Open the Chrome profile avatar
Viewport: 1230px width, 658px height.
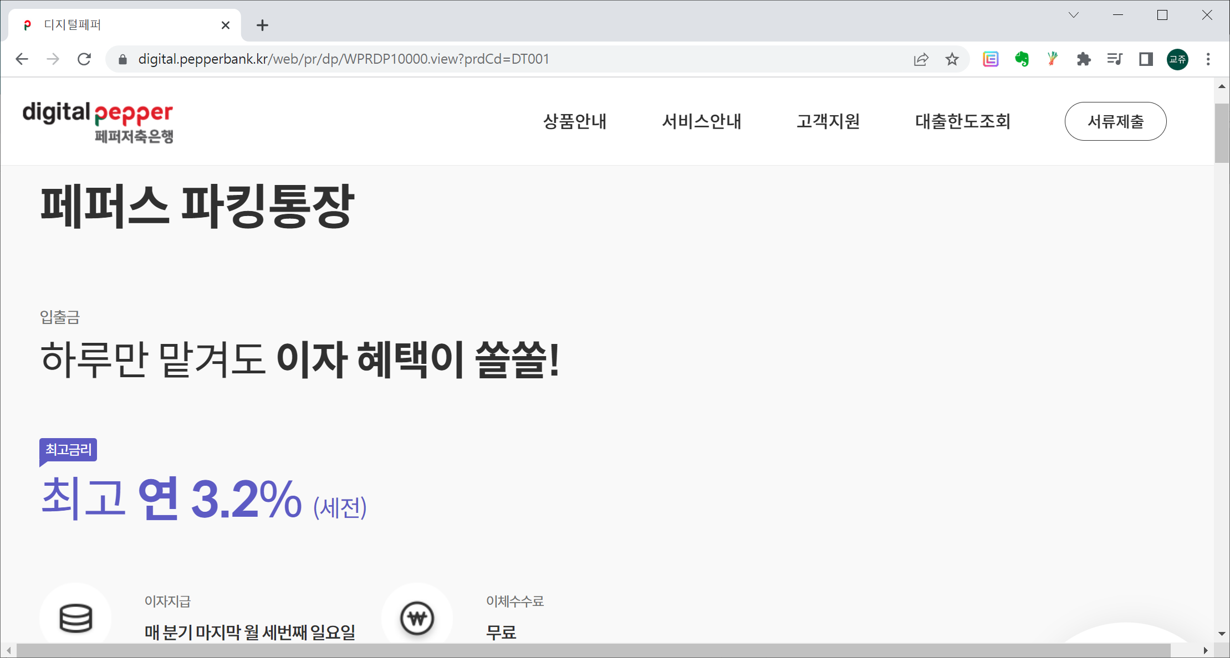tap(1177, 59)
